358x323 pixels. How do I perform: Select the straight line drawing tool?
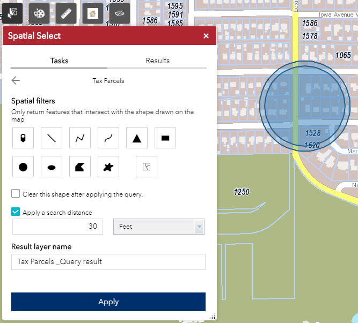pyautogui.click(x=52, y=138)
